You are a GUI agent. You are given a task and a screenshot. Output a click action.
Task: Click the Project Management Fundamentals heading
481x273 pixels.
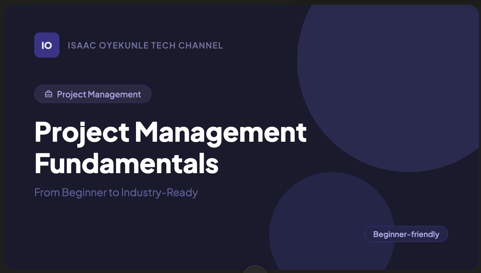click(x=171, y=147)
